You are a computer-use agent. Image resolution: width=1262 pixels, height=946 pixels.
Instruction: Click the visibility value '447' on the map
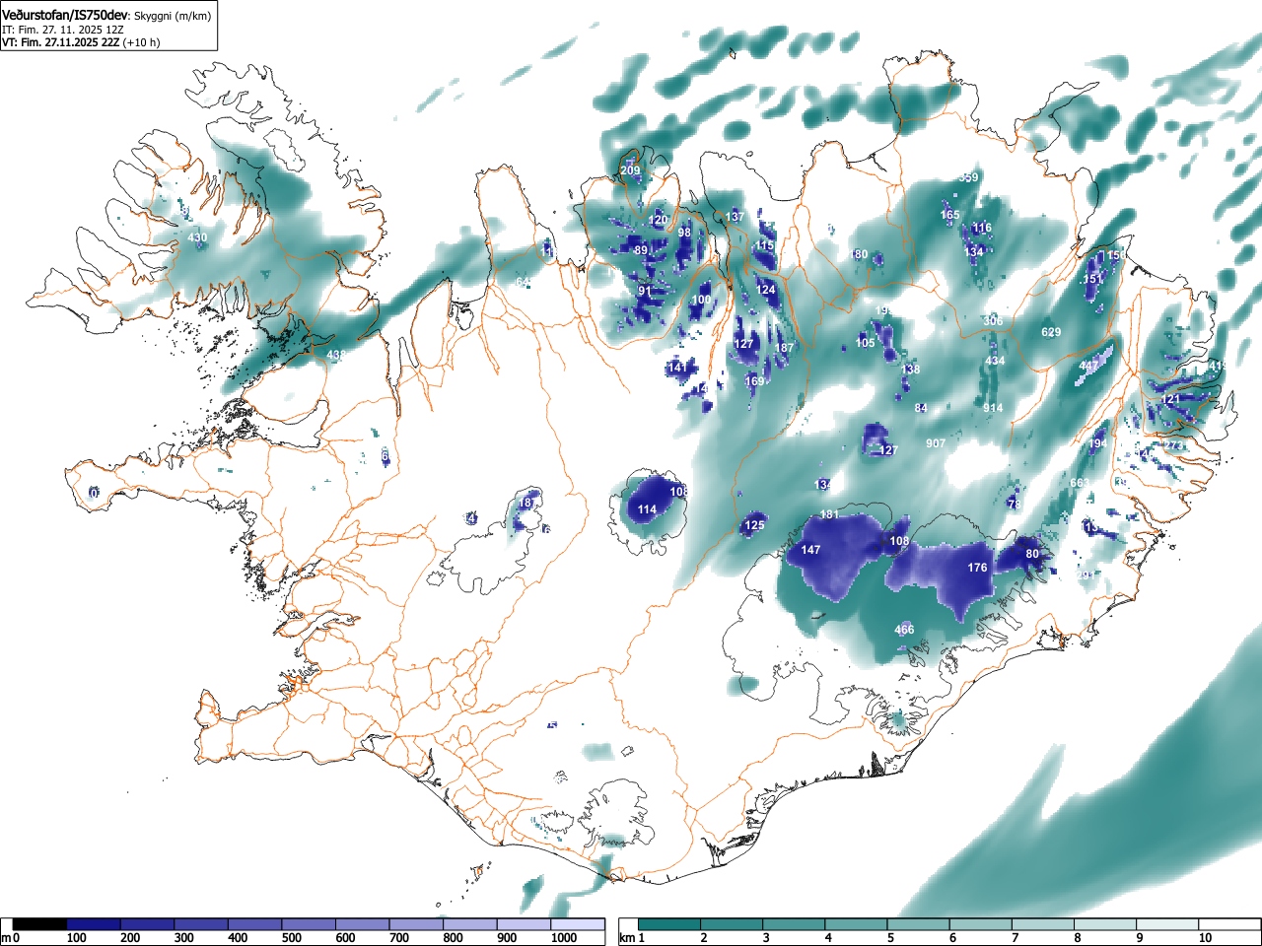tap(1088, 366)
